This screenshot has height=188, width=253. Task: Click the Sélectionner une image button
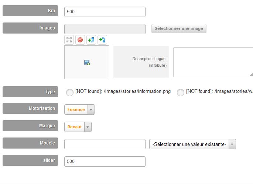(179, 28)
